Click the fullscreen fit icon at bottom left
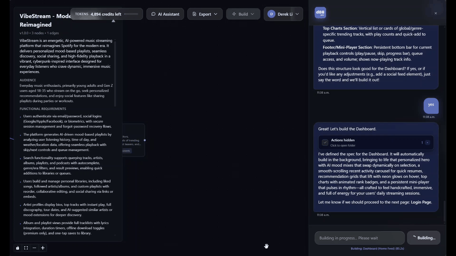Viewport: 456px width, 256px height. coord(26,248)
